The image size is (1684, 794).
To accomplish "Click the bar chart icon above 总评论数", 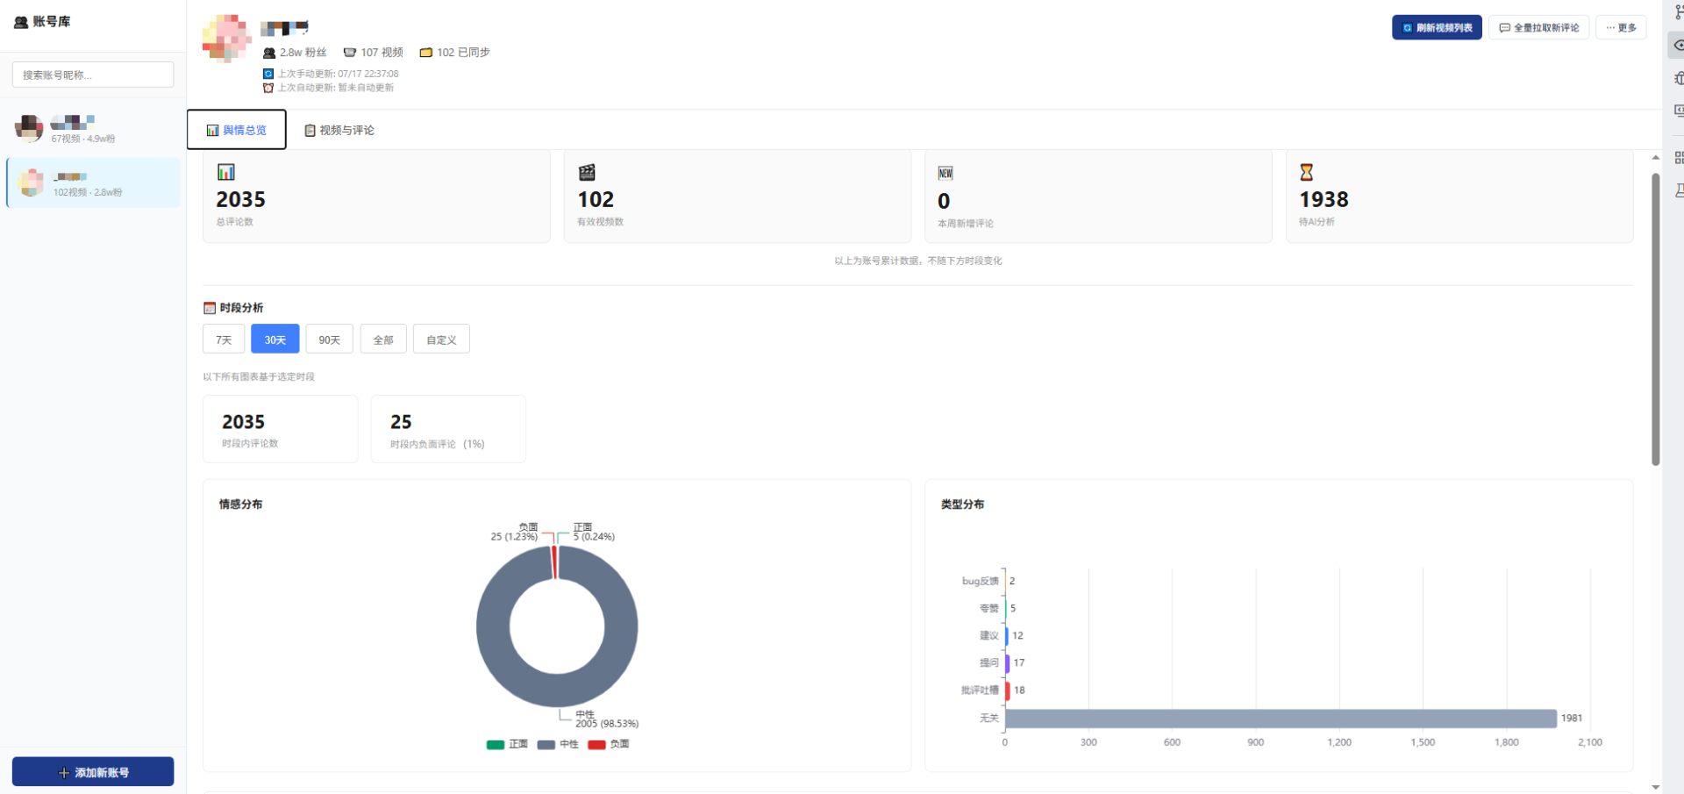I will click(x=226, y=172).
